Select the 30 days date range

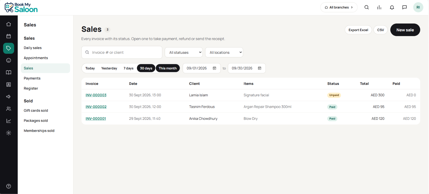pyautogui.click(x=146, y=68)
